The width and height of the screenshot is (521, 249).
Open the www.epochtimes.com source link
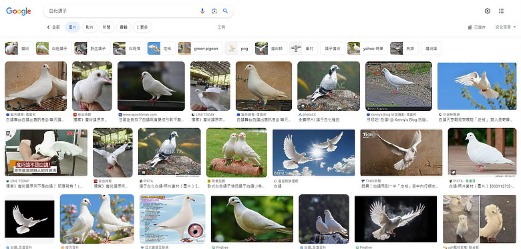click(x=140, y=115)
